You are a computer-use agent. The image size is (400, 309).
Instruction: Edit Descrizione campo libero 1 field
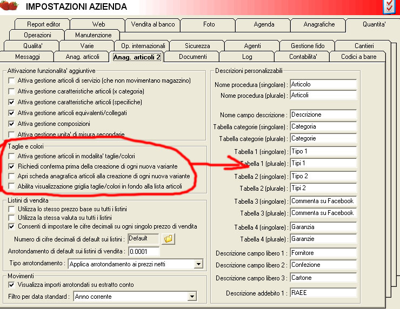pos(323,253)
